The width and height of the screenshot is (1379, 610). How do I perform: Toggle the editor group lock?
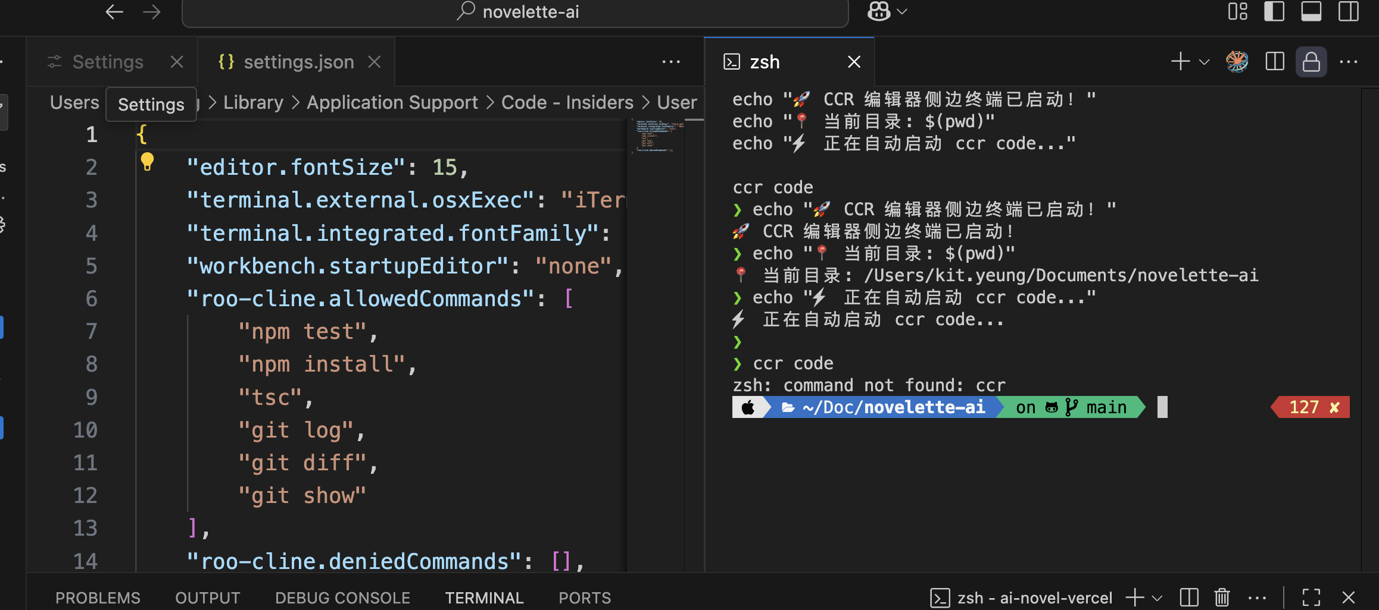[x=1311, y=62]
